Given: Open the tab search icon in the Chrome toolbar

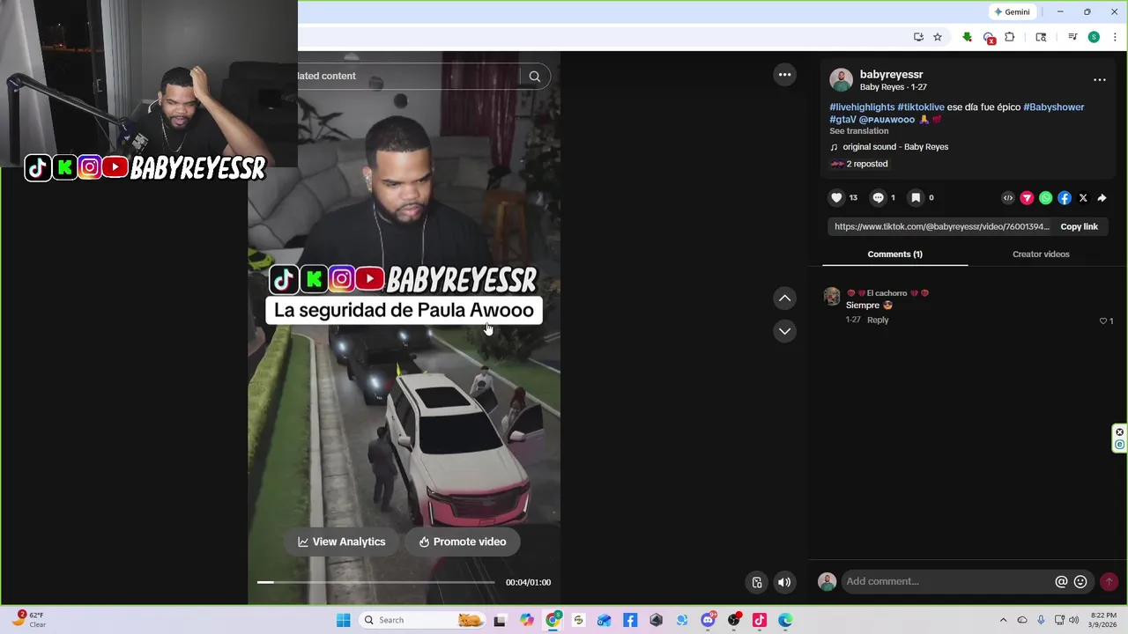Looking at the screenshot, I should pyautogui.click(x=1041, y=37).
